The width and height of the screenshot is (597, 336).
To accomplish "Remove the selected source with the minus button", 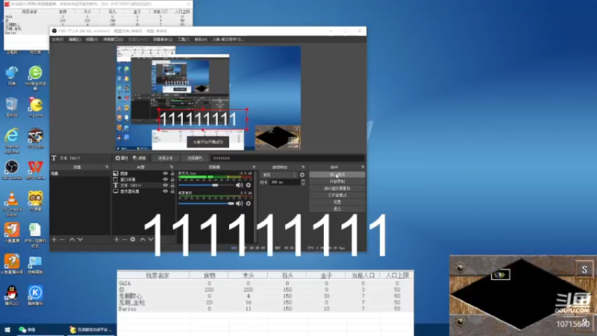I will (125, 239).
